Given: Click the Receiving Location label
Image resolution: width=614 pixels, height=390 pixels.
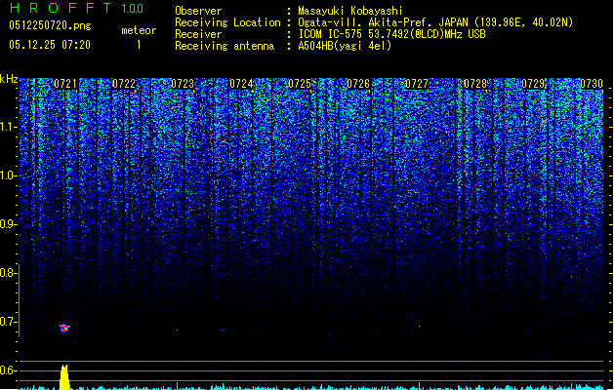Looking at the screenshot, I should click(x=227, y=22).
